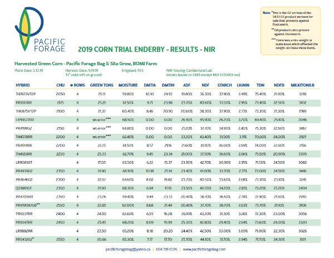Select hybrid name TH6875VT2P

26,111
